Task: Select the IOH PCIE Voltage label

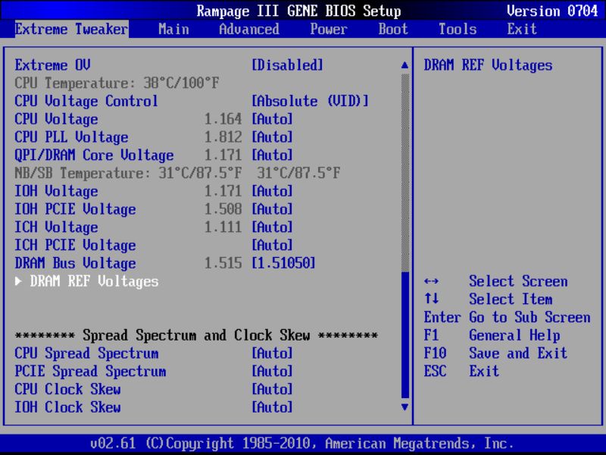Action: pos(75,209)
